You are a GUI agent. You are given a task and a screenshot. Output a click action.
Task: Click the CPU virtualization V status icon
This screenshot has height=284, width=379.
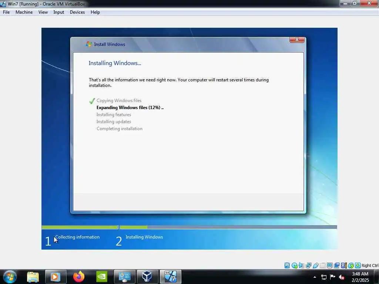(x=344, y=266)
